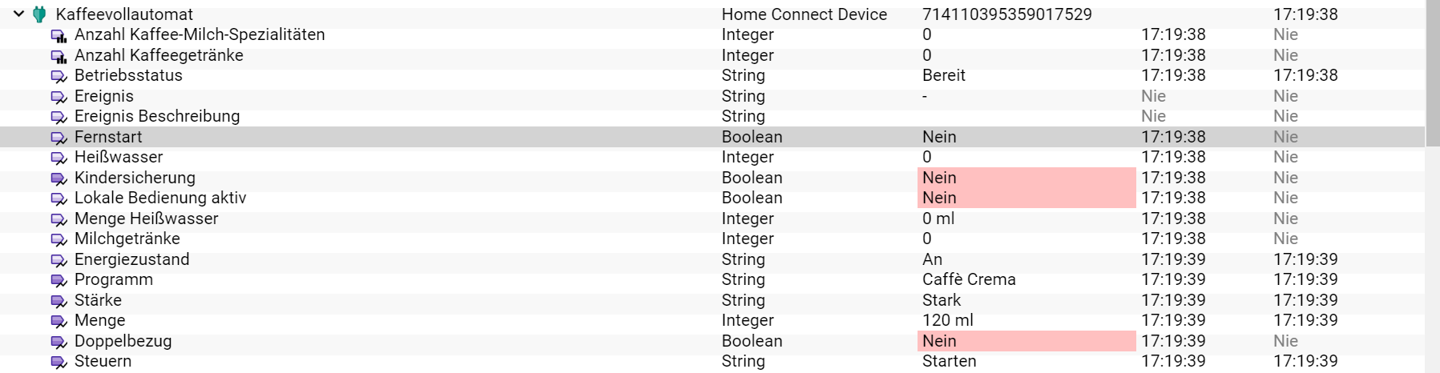
Task: Click the Menge Heißwasser entry
Action: pyautogui.click(x=146, y=219)
